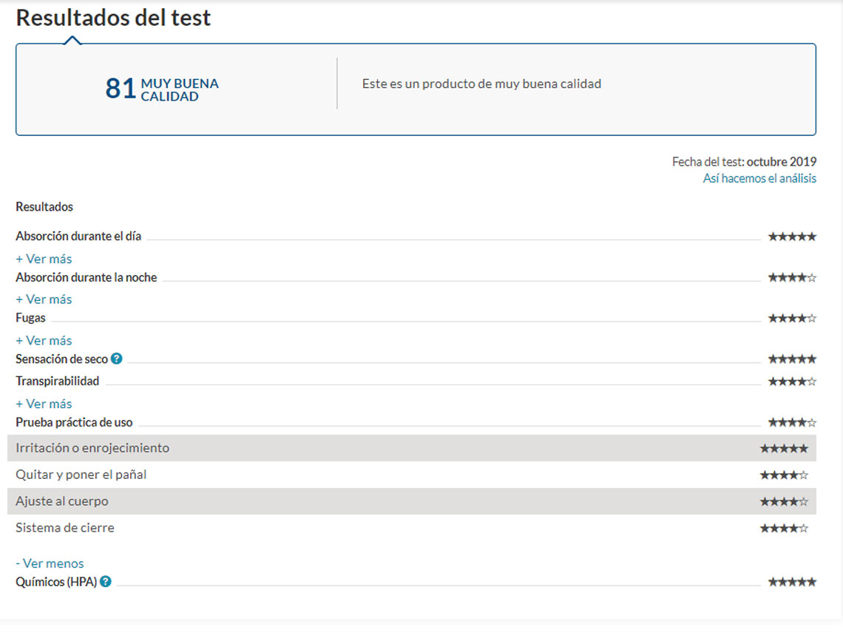Select the Irritación o enrojecimiento stars

click(784, 449)
